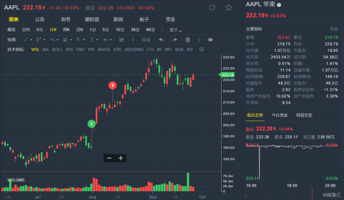Viewport: 344px width, 200px height.
Task: Click the candlestick chart type icon
Action: (x=121, y=40)
